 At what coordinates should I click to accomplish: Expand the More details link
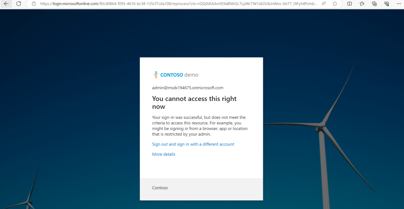(164, 154)
